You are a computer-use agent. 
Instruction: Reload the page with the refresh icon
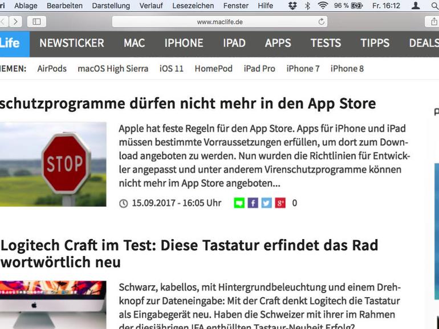point(322,22)
